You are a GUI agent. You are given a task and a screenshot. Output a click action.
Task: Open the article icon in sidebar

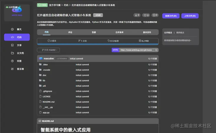click(x=12, y=45)
